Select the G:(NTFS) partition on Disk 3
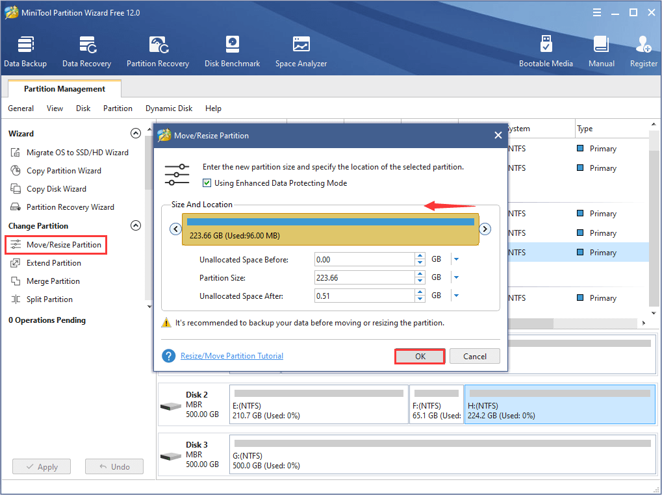Viewport: 662px width, 495px height. (442, 455)
